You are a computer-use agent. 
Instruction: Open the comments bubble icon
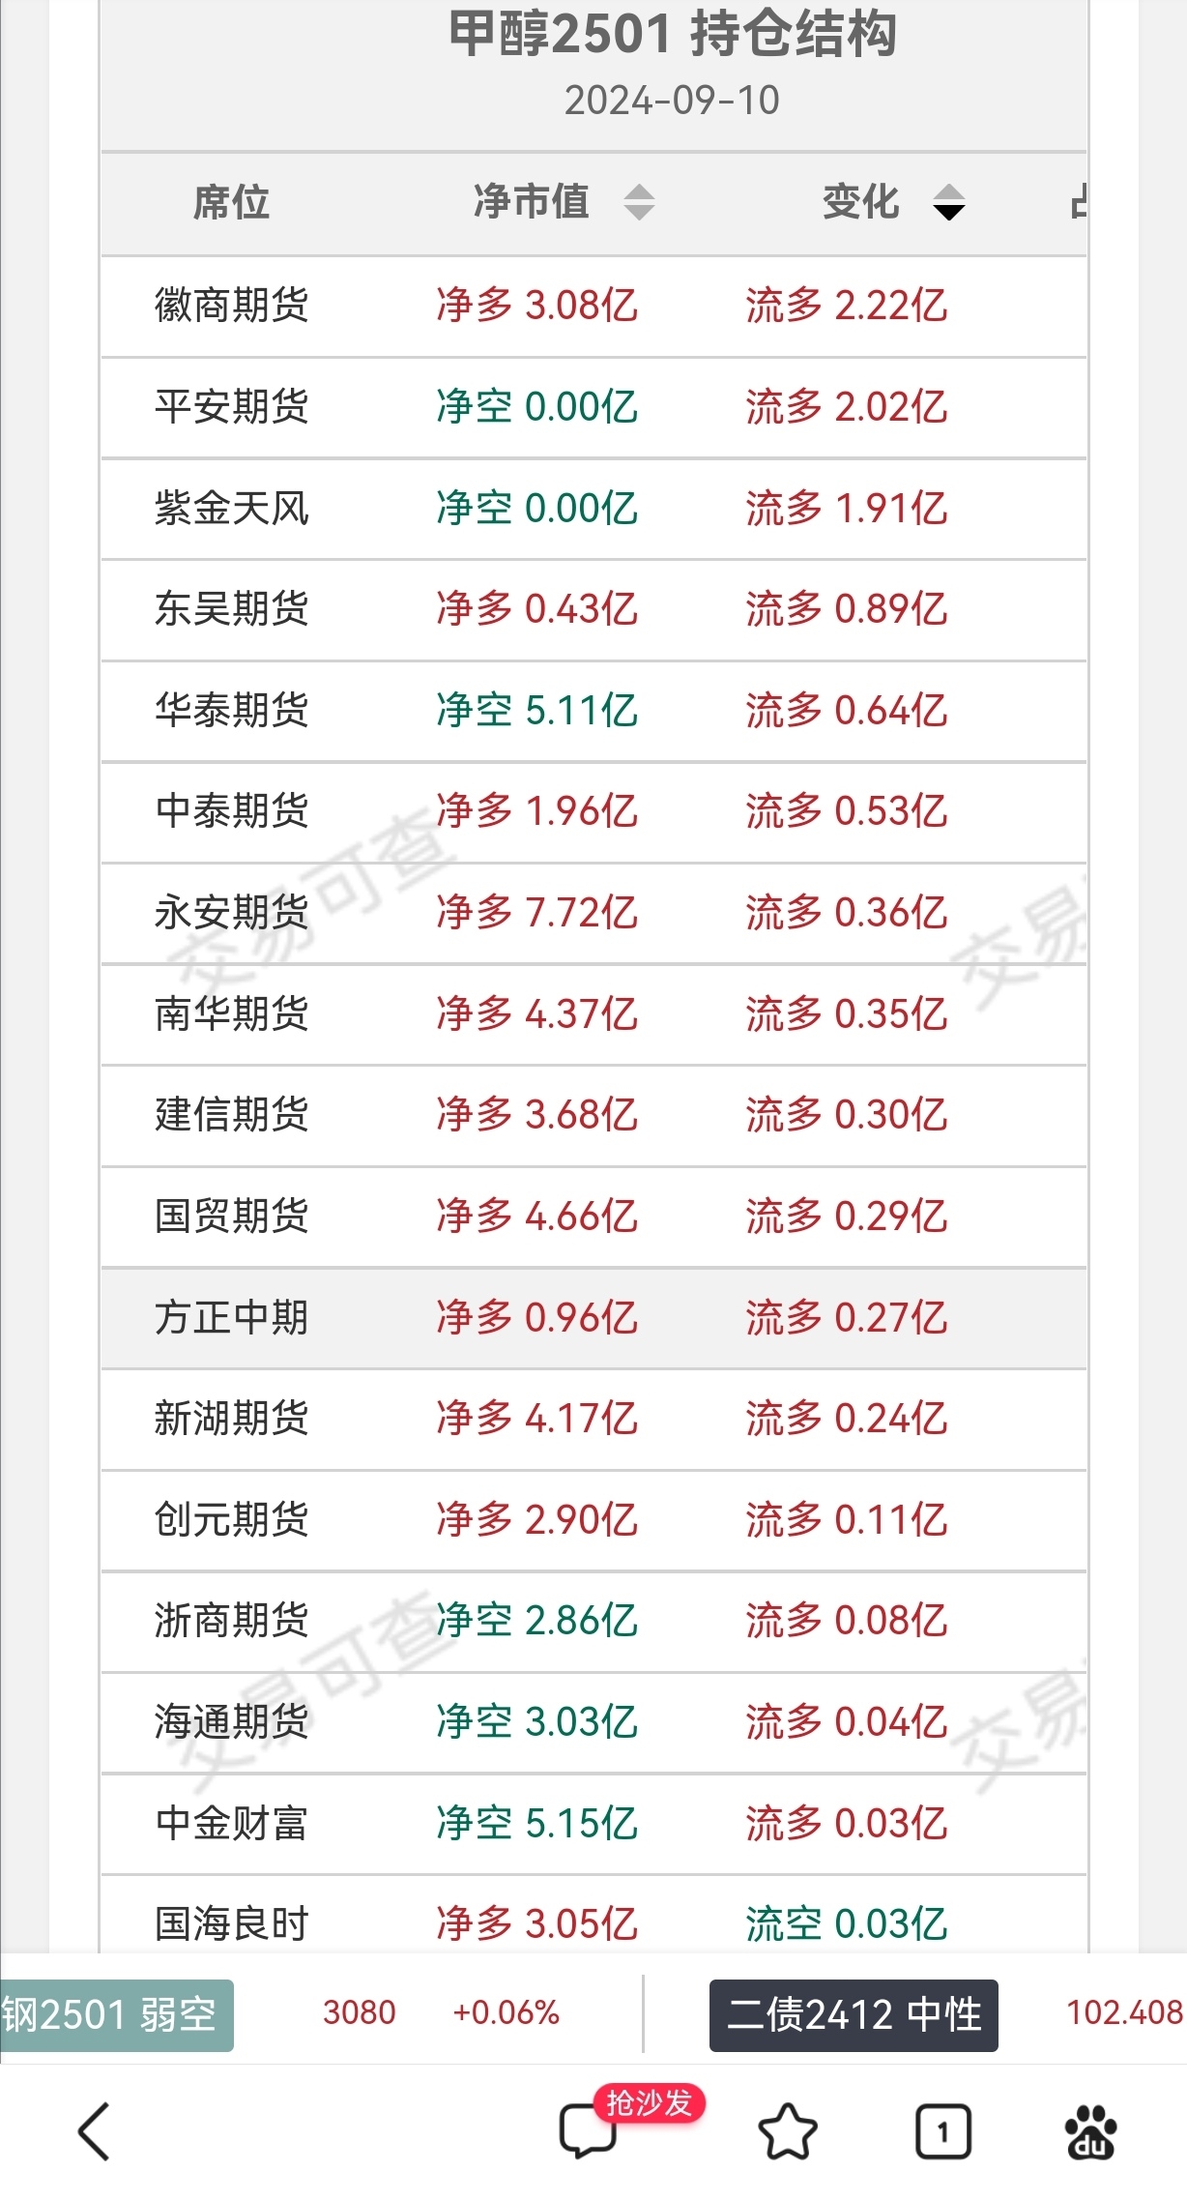(x=588, y=2132)
